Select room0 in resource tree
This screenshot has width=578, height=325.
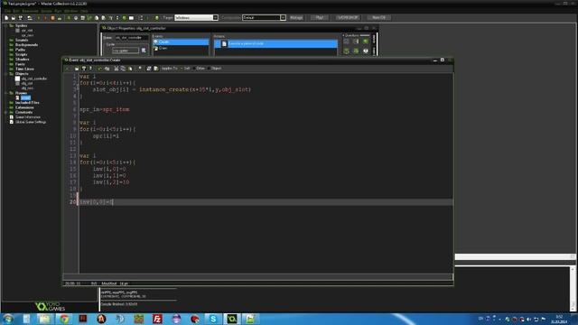[25, 97]
